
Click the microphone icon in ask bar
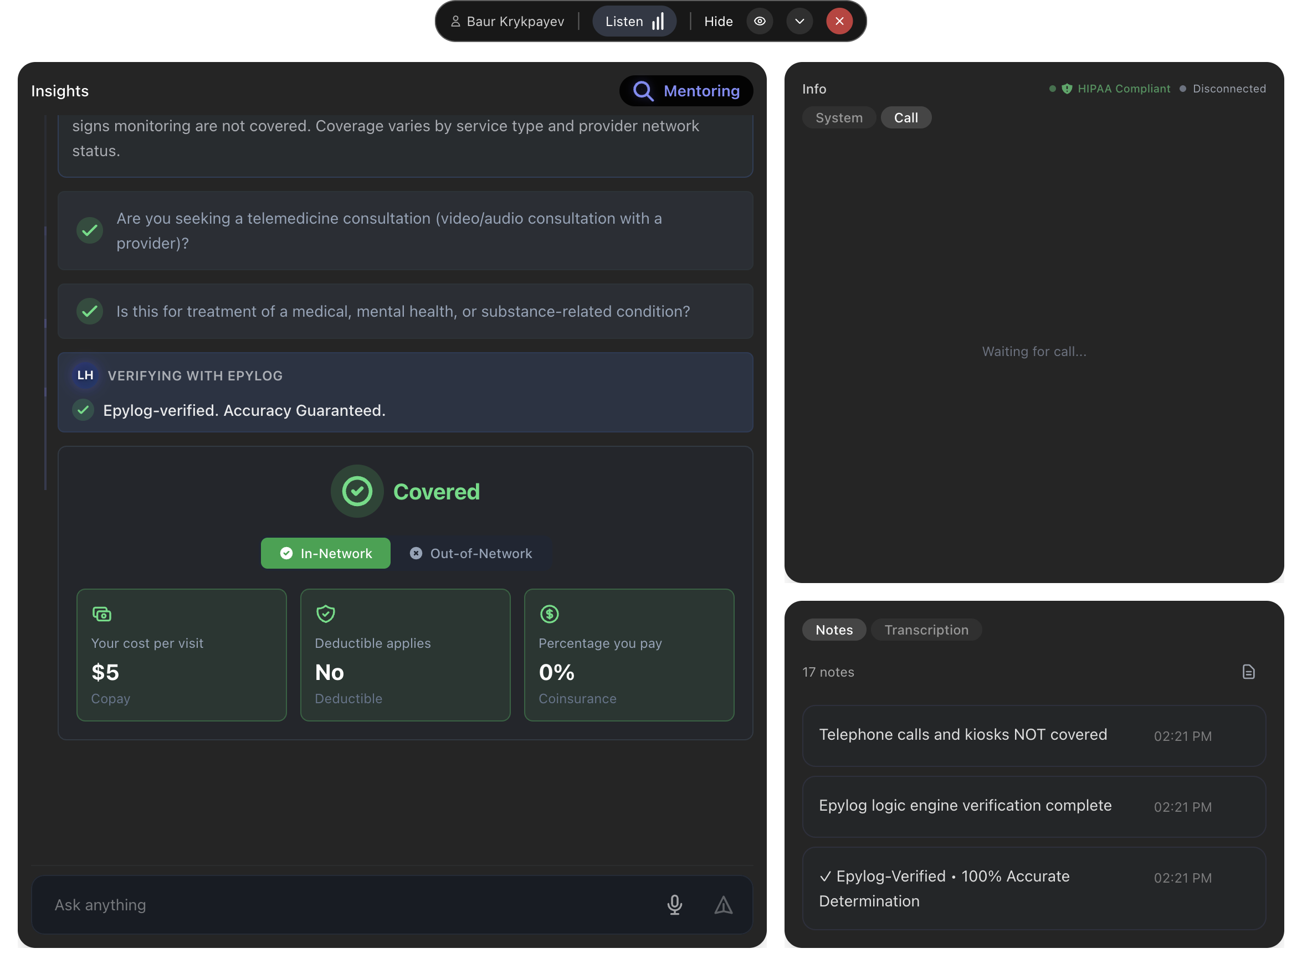click(674, 904)
